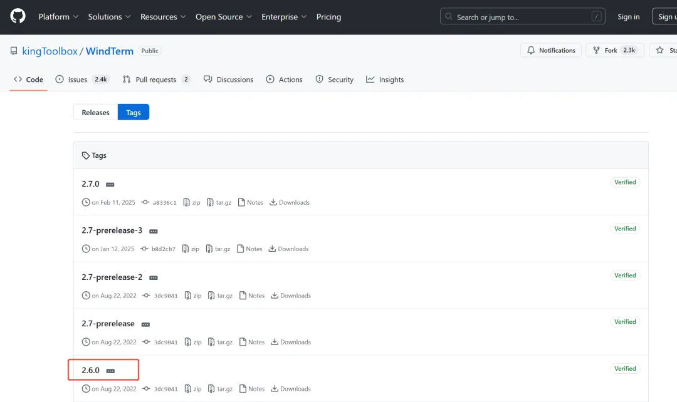This screenshot has width=677, height=402.
Task: Download zip for tag 2.6.0
Action: 193,389
